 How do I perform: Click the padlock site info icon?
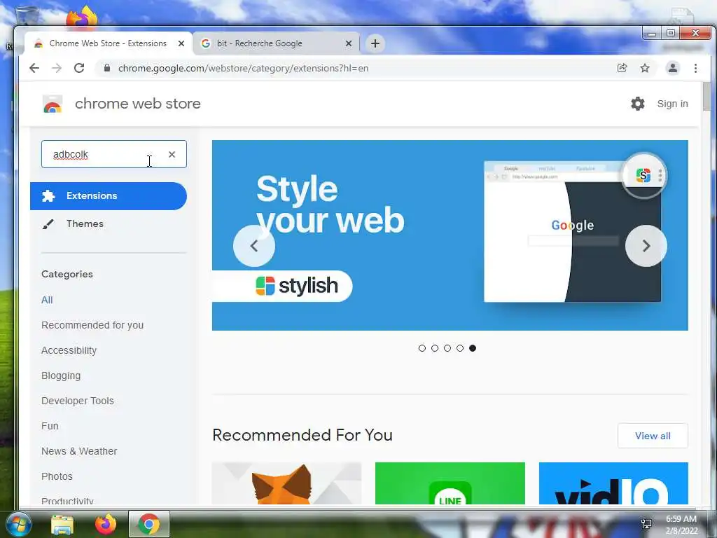pos(107,68)
